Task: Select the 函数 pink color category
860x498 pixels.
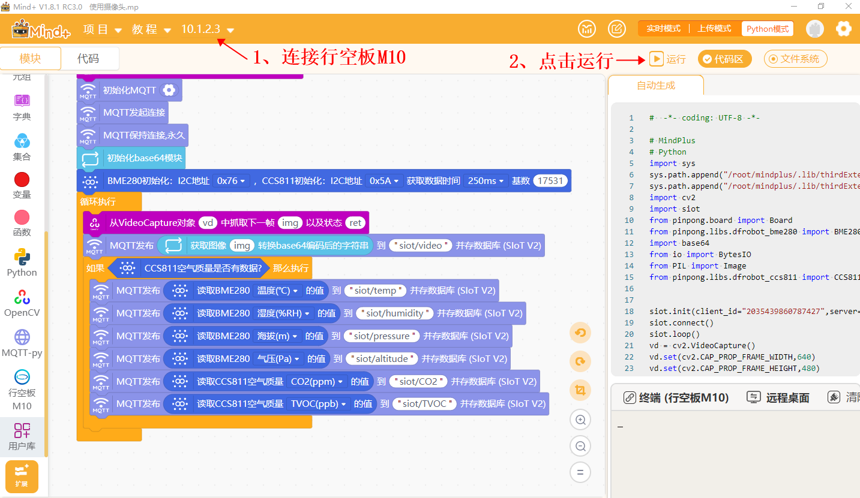Action: point(22,217)
